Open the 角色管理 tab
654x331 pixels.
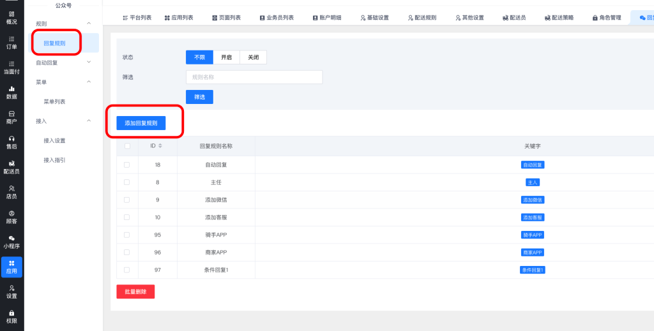pyautogui.click(x=602, y=18)
